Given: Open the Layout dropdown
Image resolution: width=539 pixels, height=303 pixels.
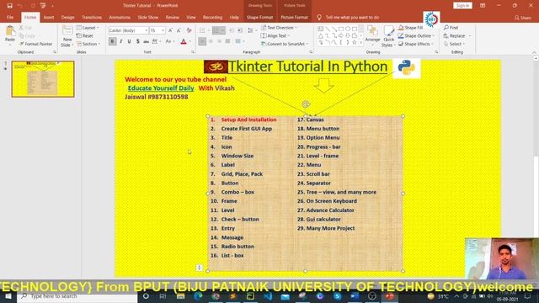Looking at the screenshot, I should (88, 28).
